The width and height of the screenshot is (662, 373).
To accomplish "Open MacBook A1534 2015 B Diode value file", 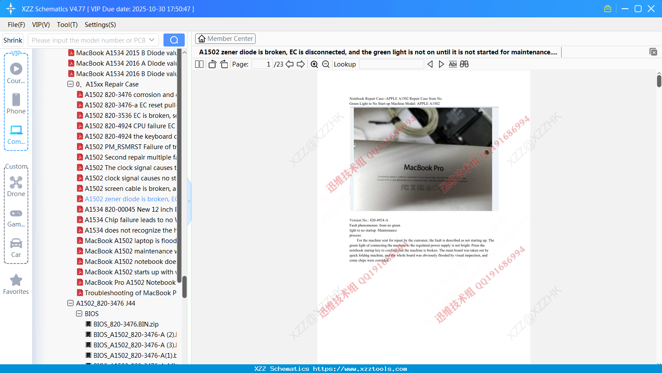I will coord(122,53).
